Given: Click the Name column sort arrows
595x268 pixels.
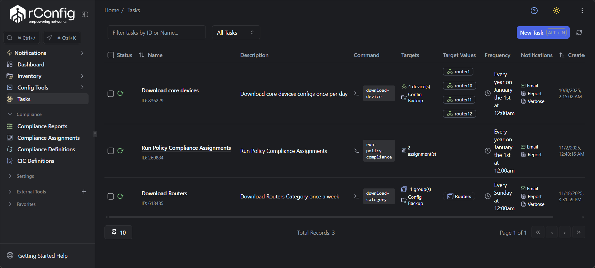Looking at the screenshot, I should pos(142,55).
